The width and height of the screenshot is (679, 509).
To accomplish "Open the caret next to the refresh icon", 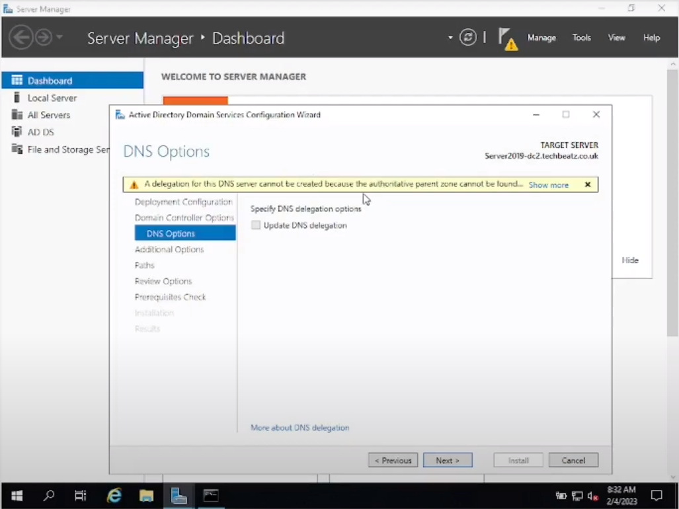I will click(450, 38).
